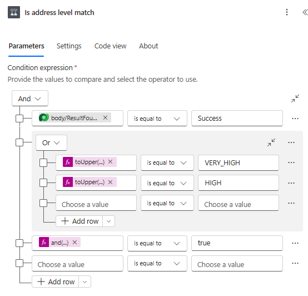308x296 pixels.
Task: Open operator dropdown in empty Or group row
Action: [167, 203]
